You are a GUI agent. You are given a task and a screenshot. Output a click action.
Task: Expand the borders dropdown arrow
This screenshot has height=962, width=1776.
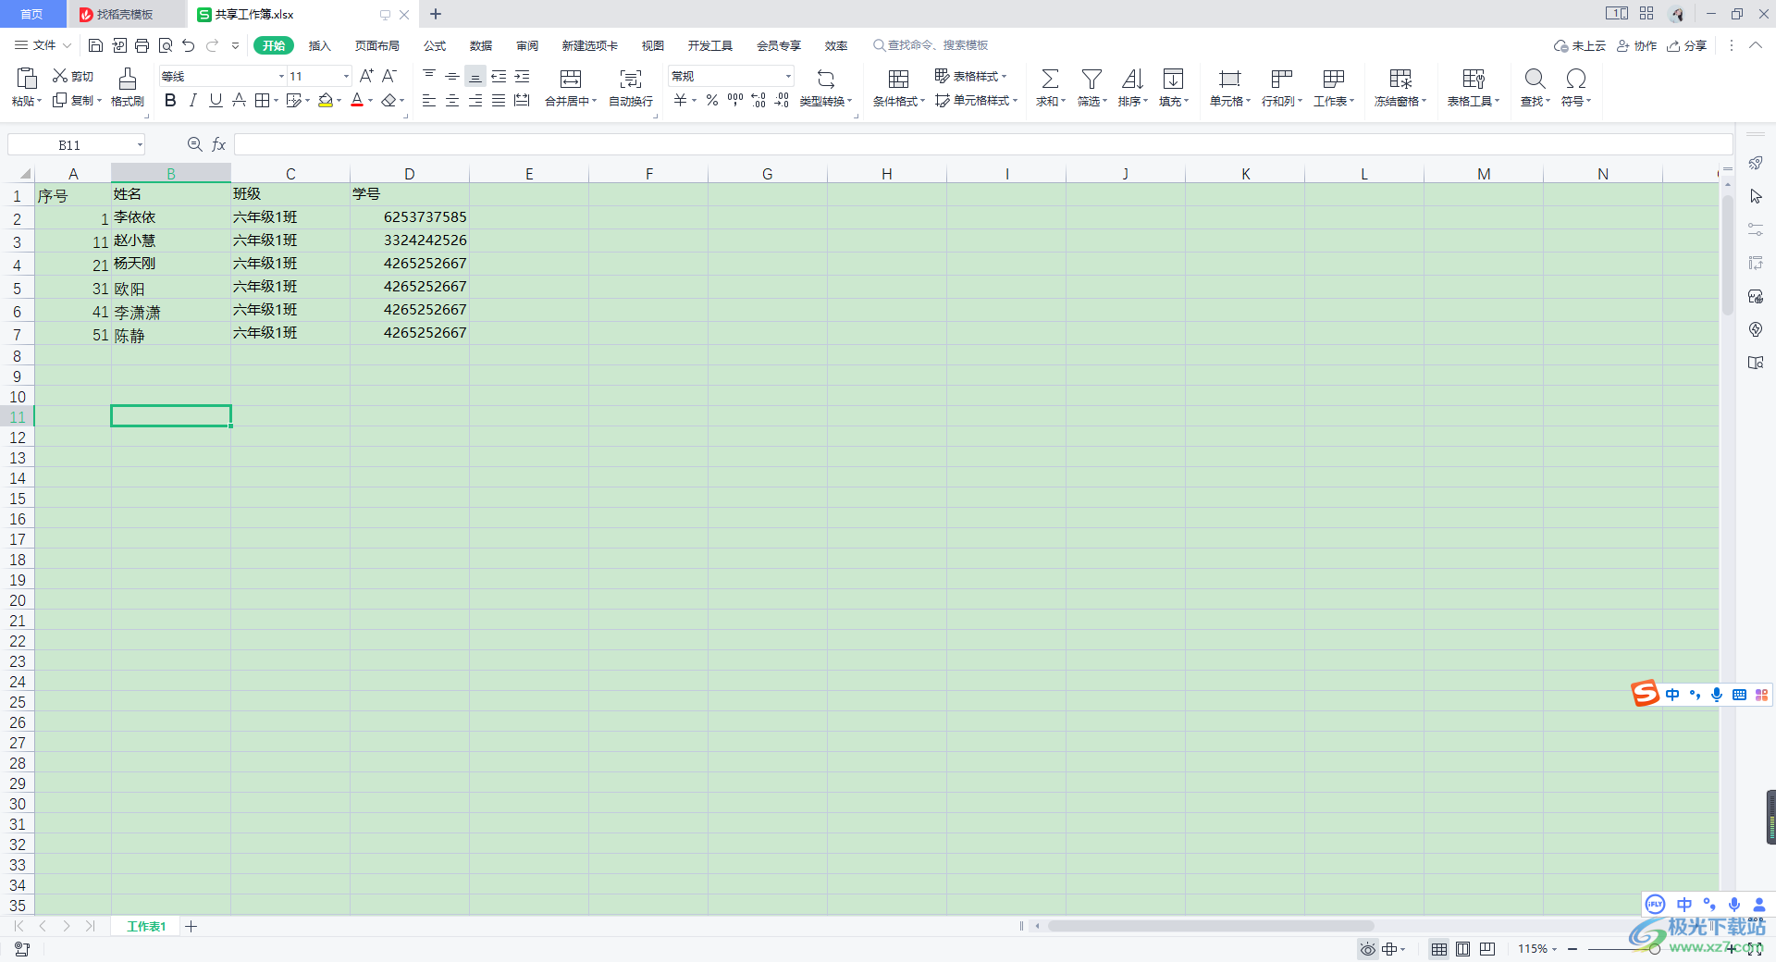tap(276, 101)
